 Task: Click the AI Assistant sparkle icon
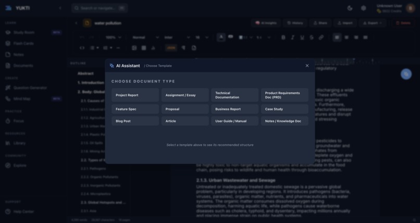point(112,66)
